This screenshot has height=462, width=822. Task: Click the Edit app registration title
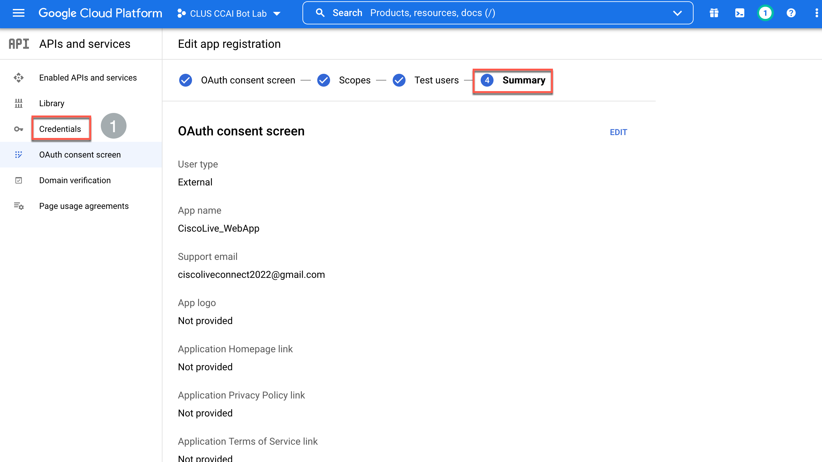(x=229, y=44)
